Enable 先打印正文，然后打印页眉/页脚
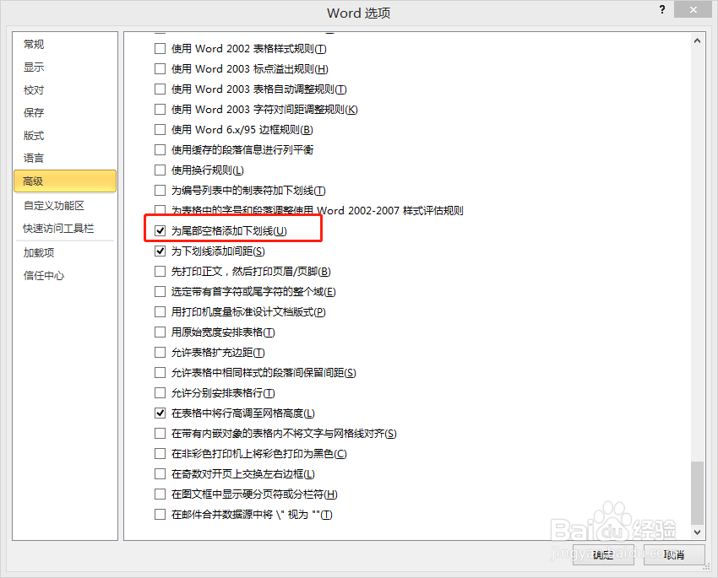718x578 pixels. click(x=160, y=272)
